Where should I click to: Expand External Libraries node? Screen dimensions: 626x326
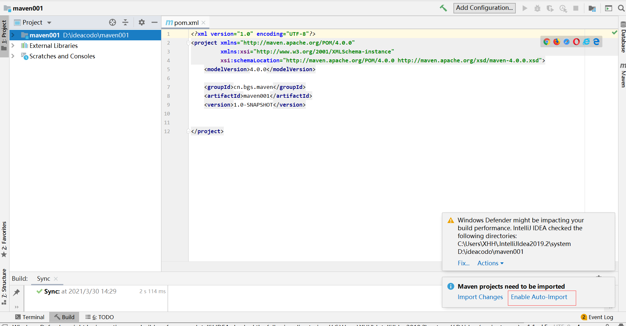[x=13, y=46]
